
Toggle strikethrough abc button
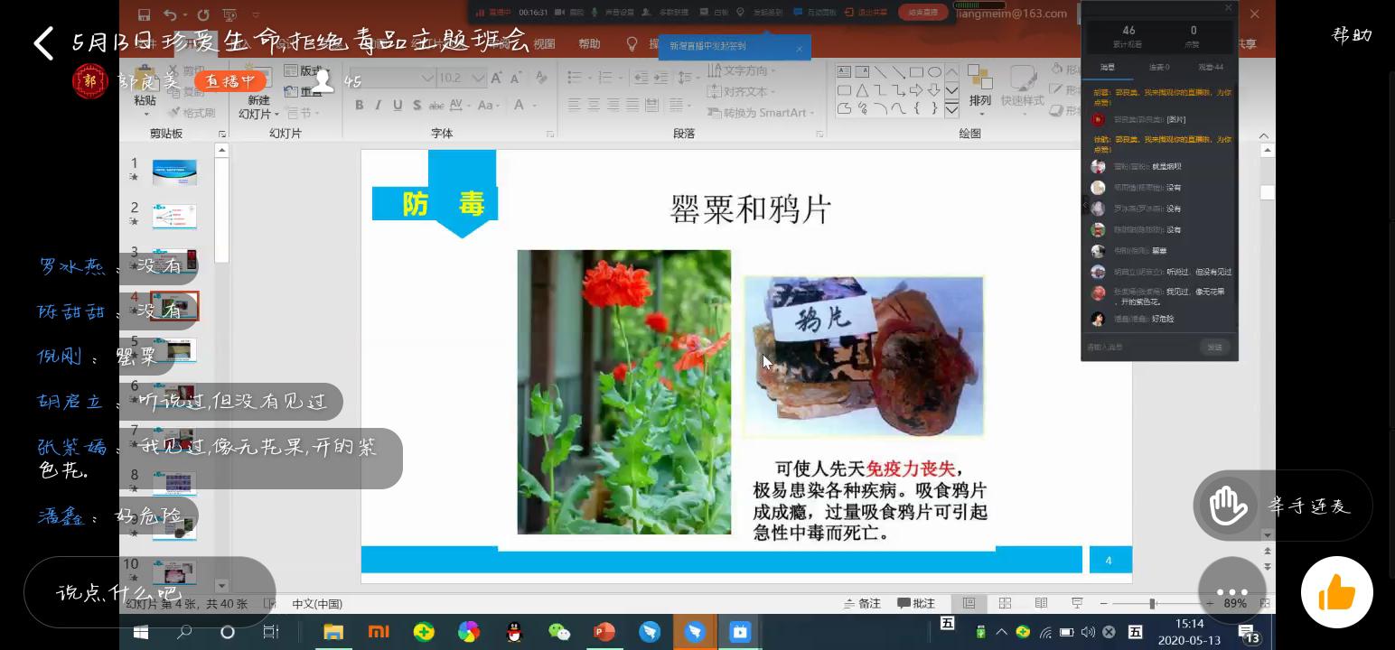click(435, 106)
